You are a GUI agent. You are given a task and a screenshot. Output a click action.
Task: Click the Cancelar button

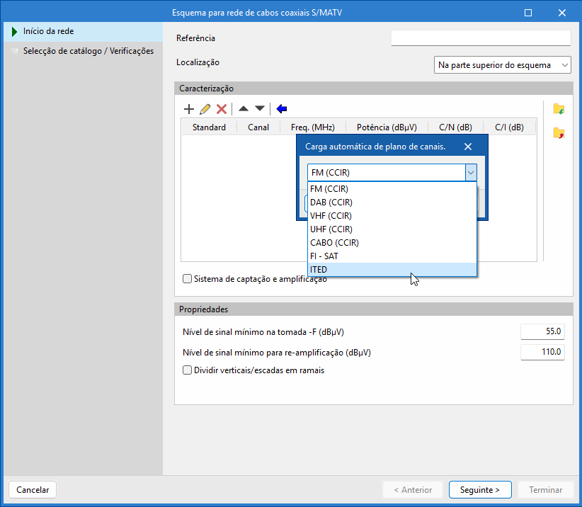[33, 490]
